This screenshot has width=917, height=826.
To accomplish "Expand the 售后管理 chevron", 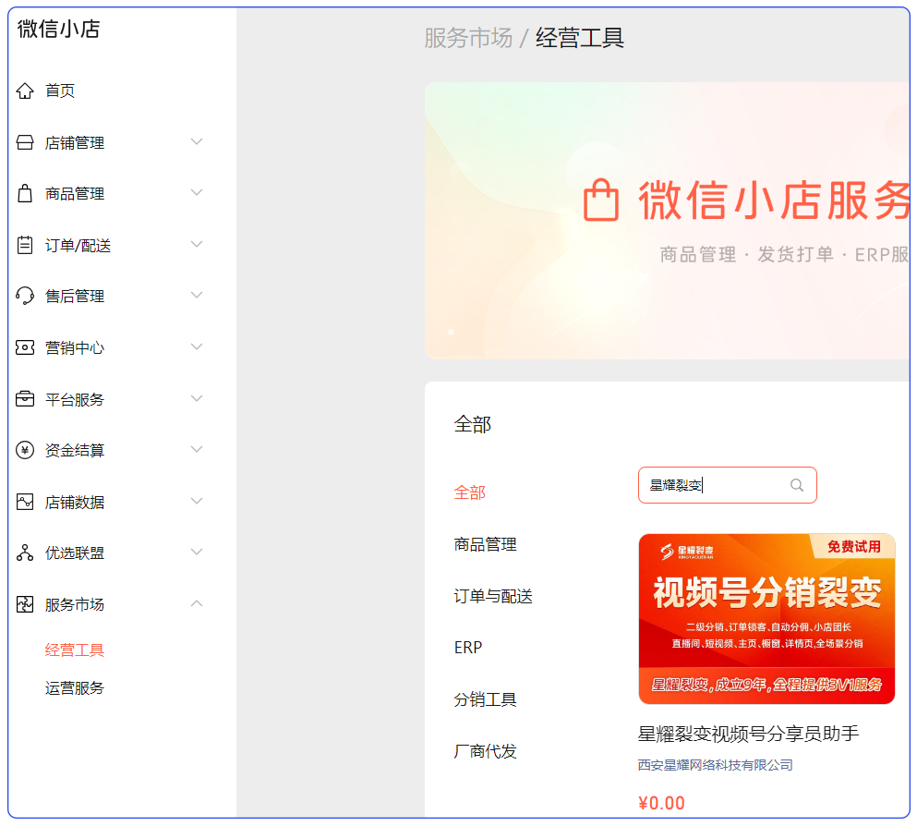I will 197,295.
